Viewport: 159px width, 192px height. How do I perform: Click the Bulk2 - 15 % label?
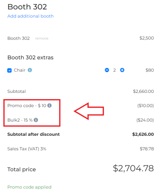(20, 120)
